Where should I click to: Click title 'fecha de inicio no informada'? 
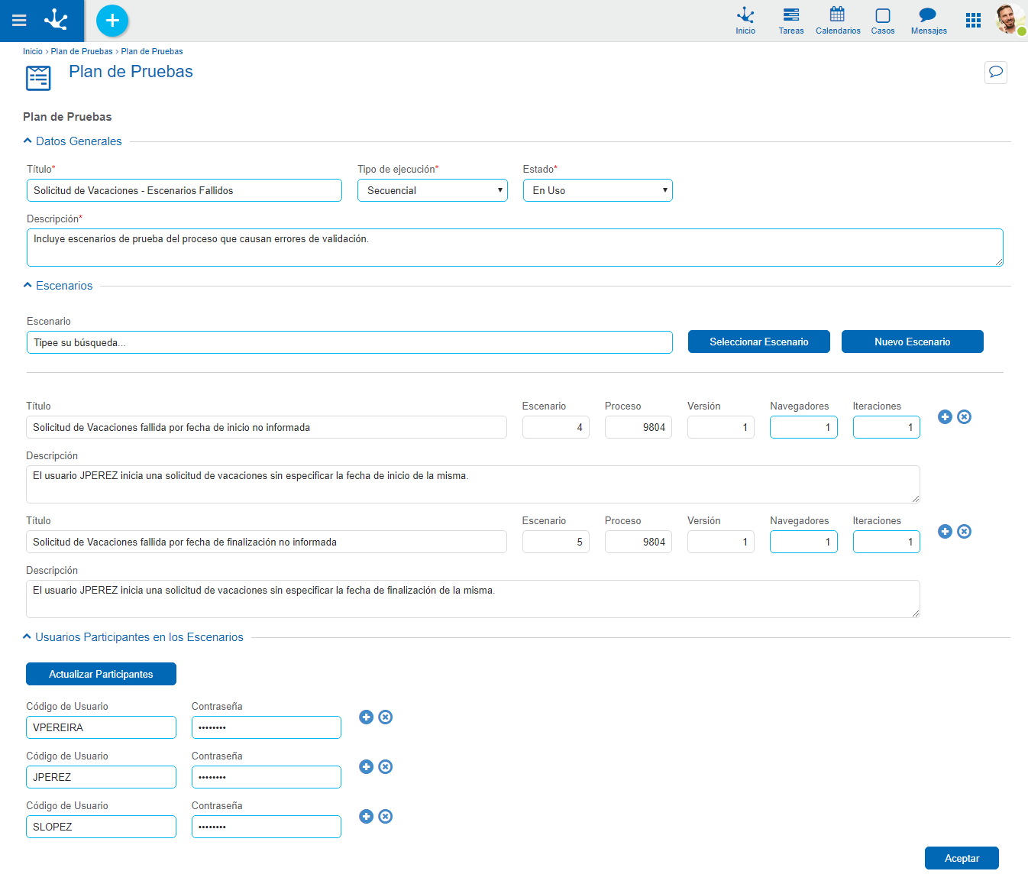267,427
